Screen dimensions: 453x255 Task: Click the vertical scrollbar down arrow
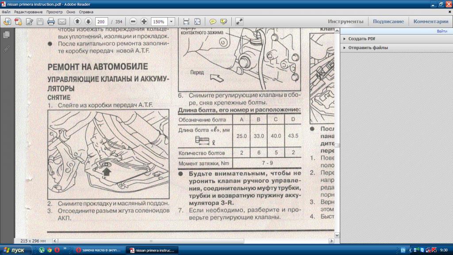337,236
